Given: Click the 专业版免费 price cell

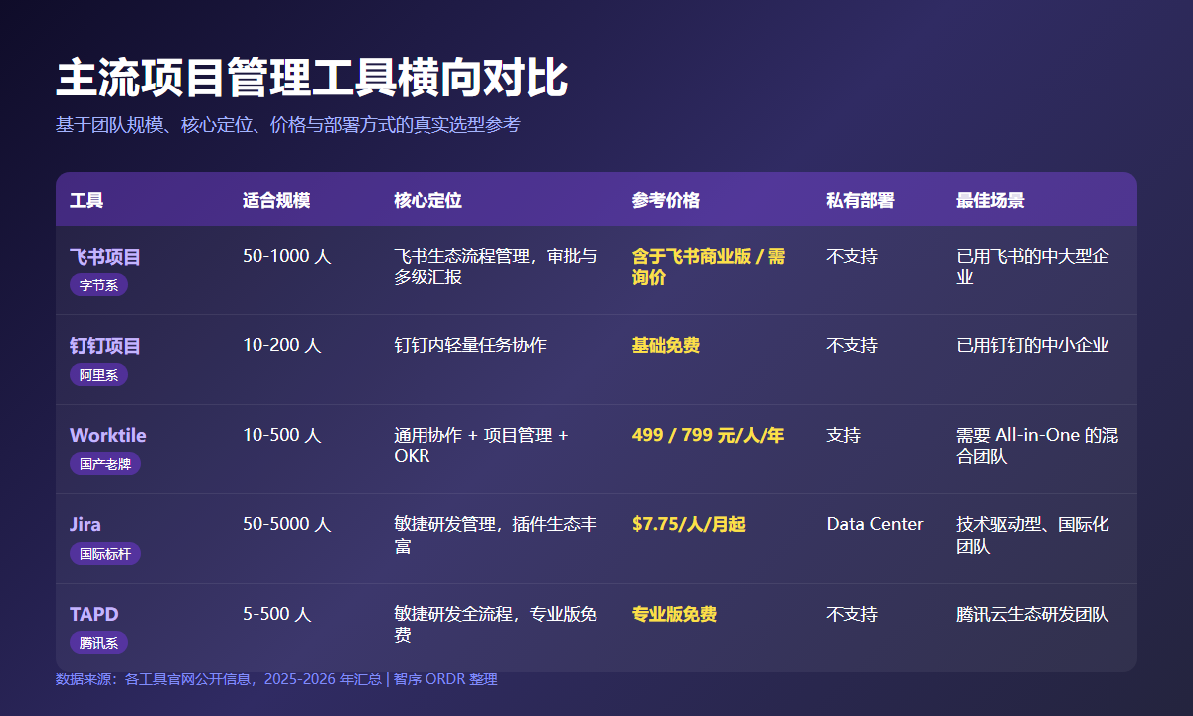Looking at the screenshot, I should coord(674,614).
